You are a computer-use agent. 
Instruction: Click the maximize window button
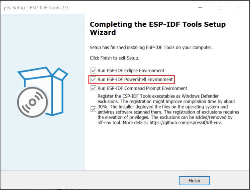click(220, 7)
